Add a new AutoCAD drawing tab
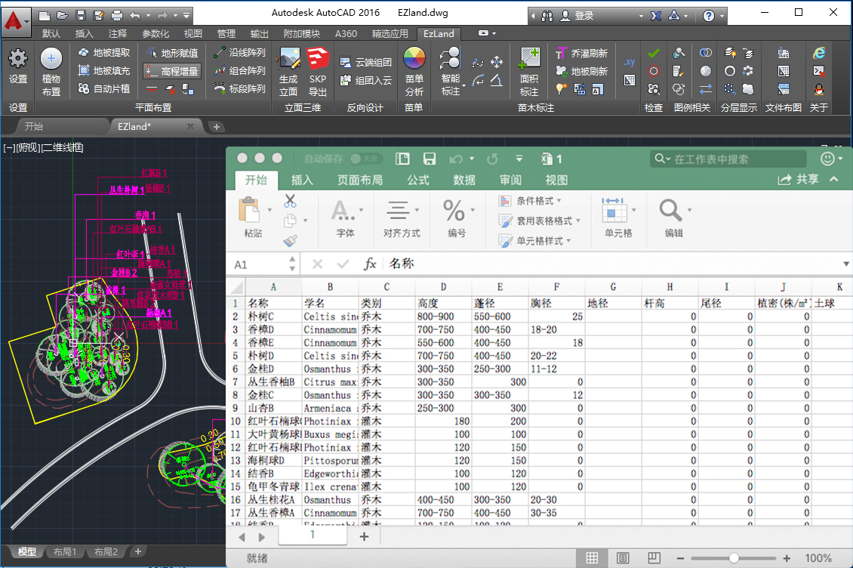853x568 pixels. pos(217,127)
